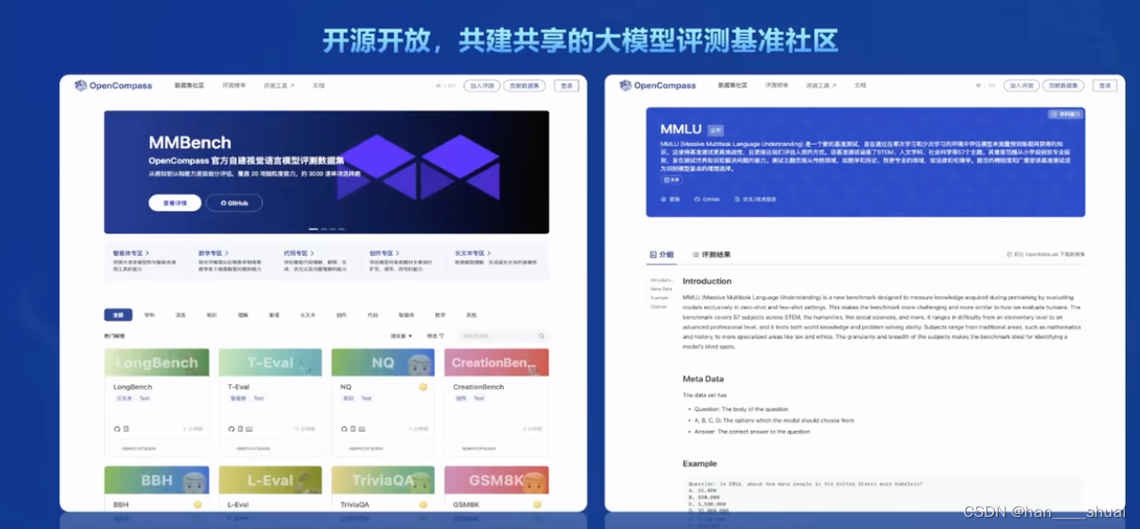Open 创作专区 section link
This screenshot has width=1140, height=529.
(x=384, y=253)
